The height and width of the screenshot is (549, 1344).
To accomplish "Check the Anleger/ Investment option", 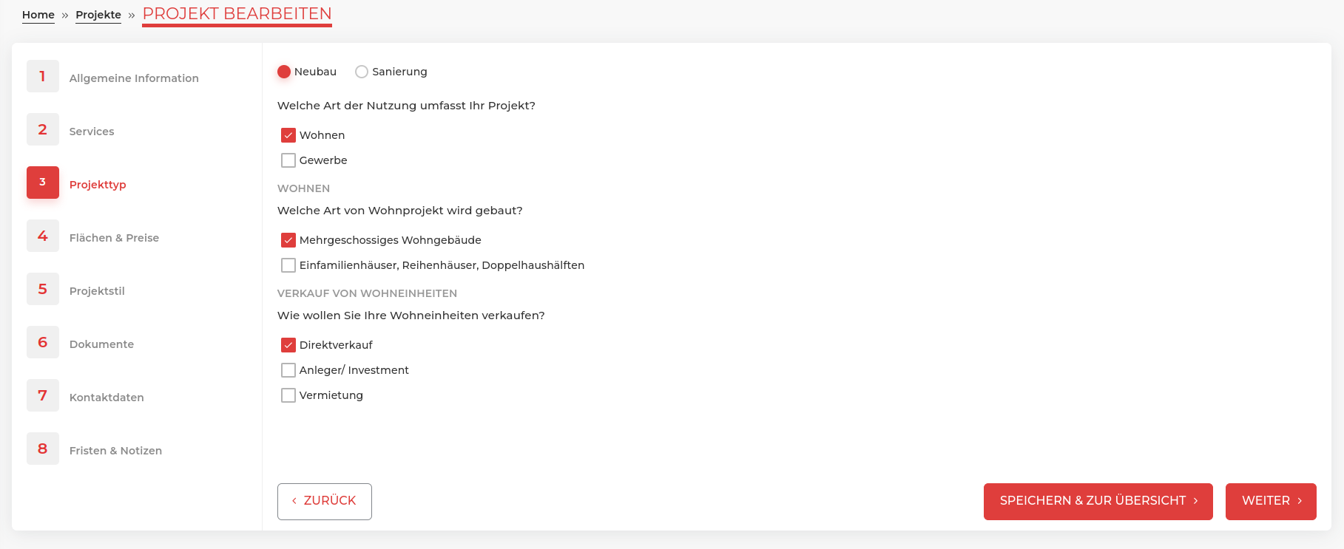I will pos(288,370).
